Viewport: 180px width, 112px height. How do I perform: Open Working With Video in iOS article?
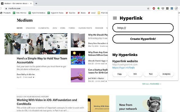coord(47,102)
